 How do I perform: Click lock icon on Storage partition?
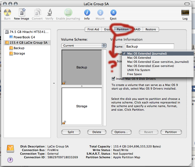click(64, 122)
